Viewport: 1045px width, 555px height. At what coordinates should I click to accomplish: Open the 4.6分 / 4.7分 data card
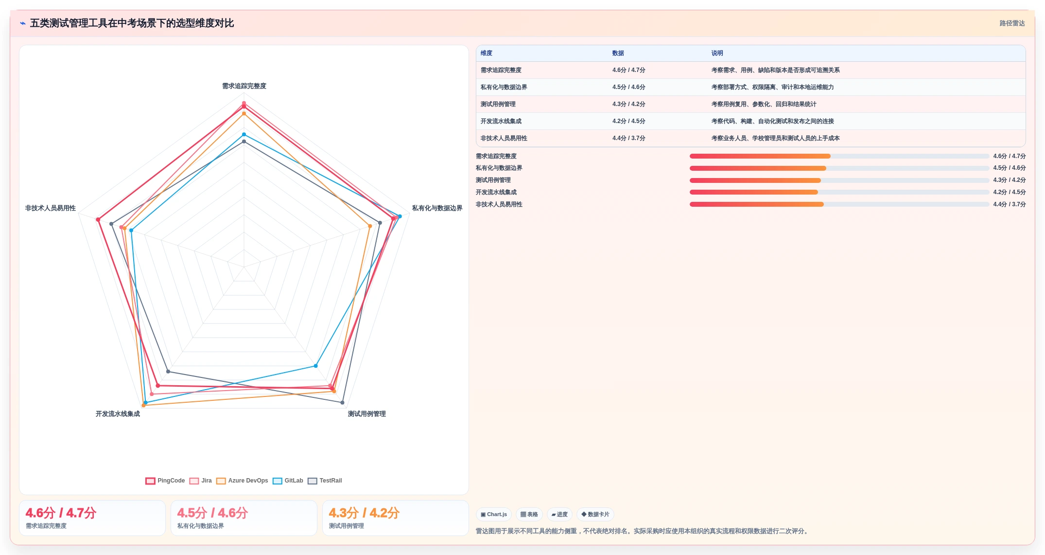click(92, 518)
